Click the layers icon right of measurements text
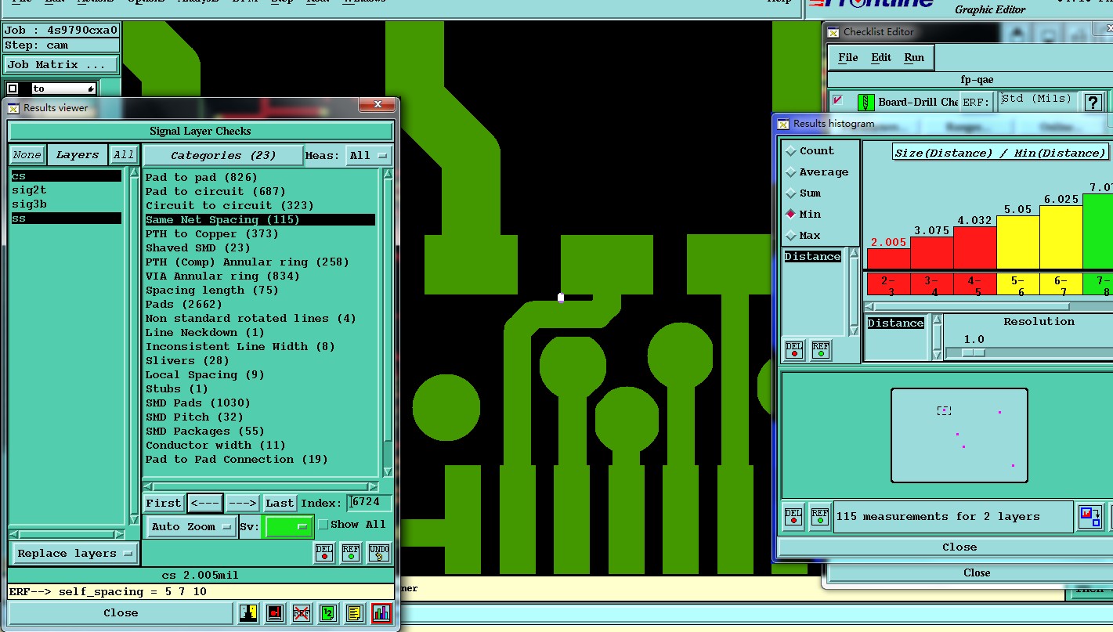This screenshot has height=632, width=1113. 1090,517
